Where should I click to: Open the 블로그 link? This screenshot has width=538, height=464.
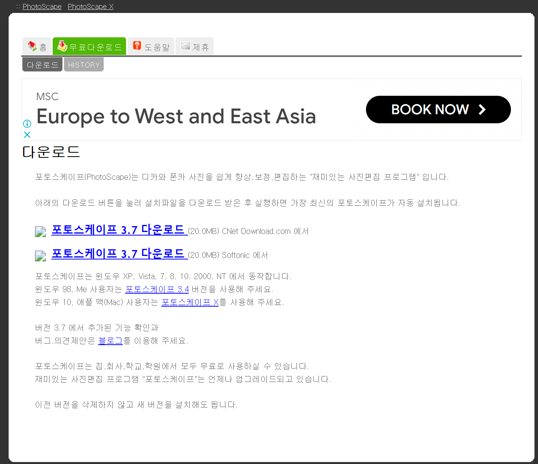click(111, 340)
